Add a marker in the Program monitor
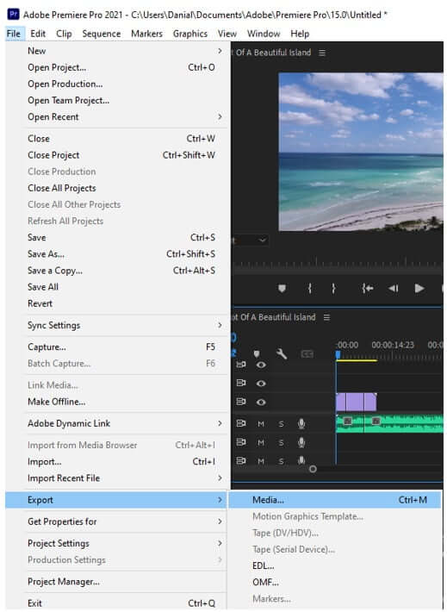The image size is (447, 612). pyautogui.click(x=282, y=289)
